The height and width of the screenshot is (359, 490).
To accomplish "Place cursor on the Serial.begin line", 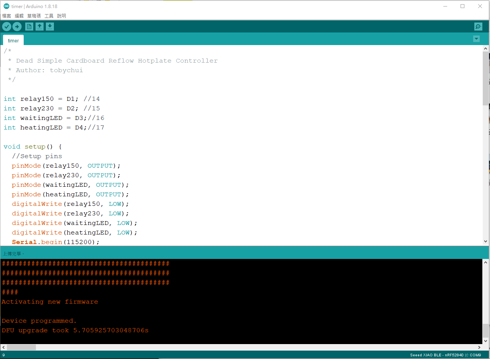I will pos(54,242).
